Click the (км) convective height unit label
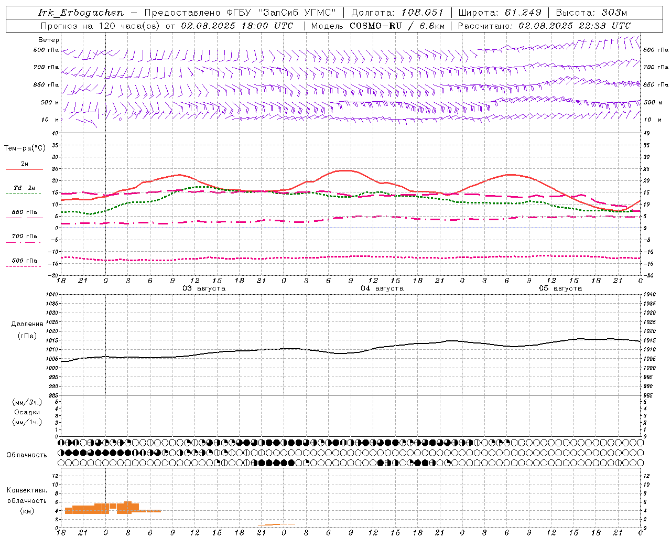Image resolution: width=671 pixels, height=537 pixels. 27,511
